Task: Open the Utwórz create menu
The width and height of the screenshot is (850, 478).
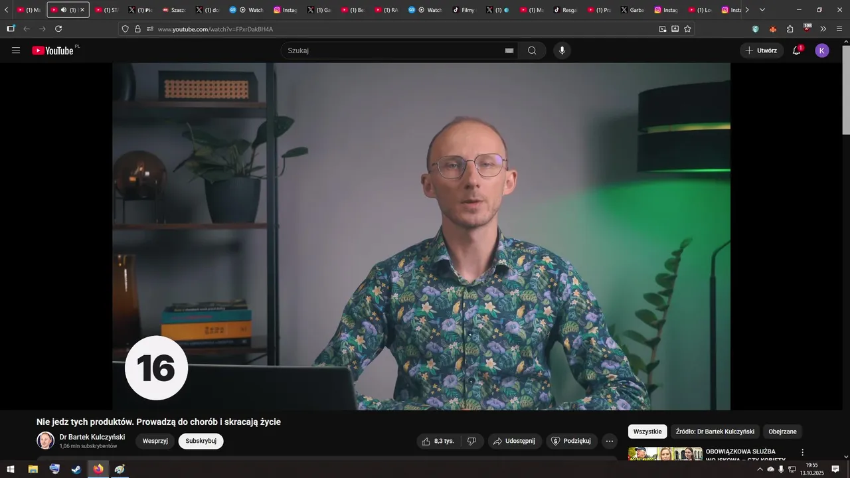Action: click(762, 50)
